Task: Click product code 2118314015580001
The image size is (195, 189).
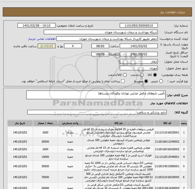Action: coord(167,166)
